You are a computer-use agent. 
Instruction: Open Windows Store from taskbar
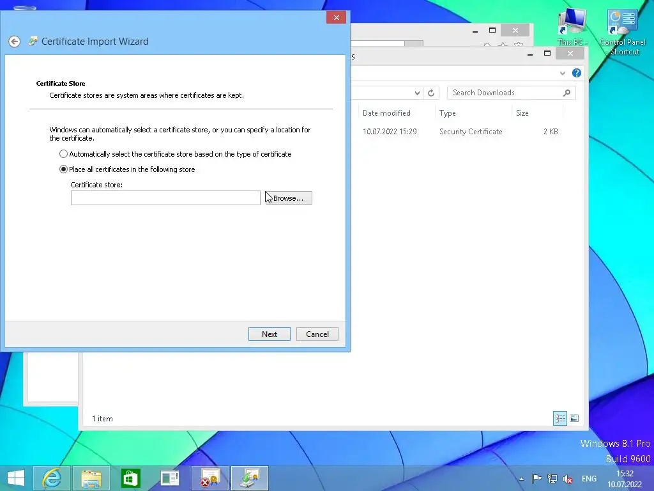click(130, 478)
